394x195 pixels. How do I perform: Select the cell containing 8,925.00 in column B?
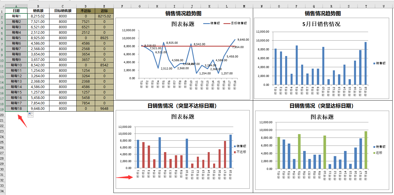pyautogui.click(x=38, y=38)
